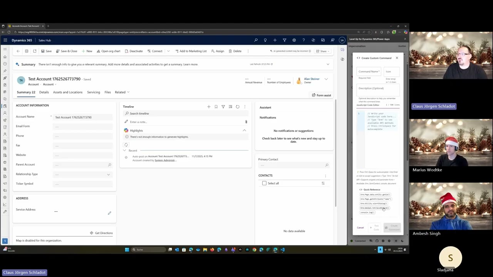Open the Contacts subgrid more options
Viewport: 493px width, 277px height.
pos(325,176)
